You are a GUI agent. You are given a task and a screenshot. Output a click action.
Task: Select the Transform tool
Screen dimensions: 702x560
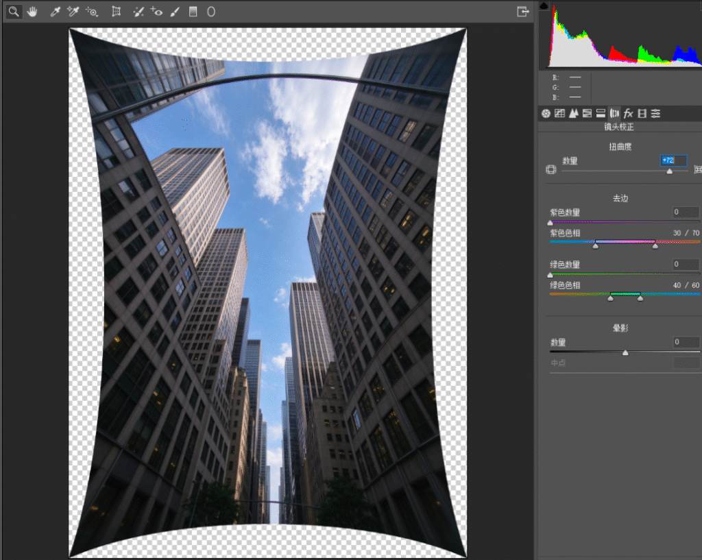(117, 12)
